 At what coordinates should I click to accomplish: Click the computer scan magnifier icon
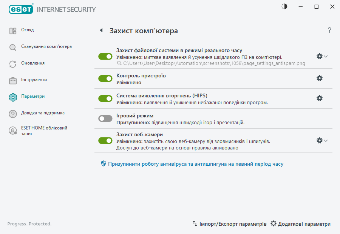13,48
